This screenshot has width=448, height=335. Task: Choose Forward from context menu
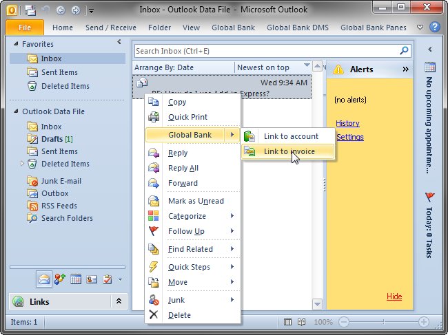pyautogui.click(x=192, y=183)
